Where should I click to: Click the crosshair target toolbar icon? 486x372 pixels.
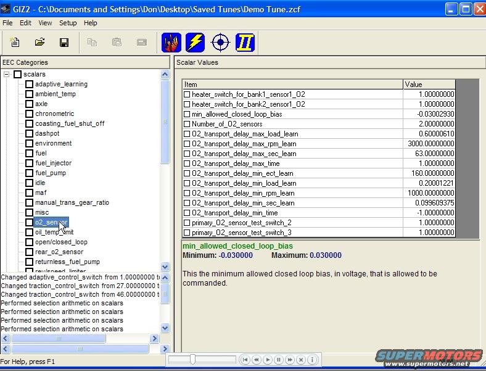coord(220,43)
